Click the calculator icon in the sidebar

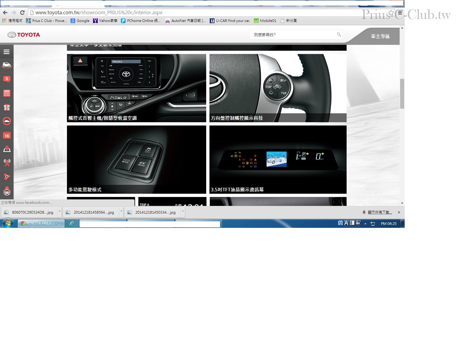(x=7, y=93)
